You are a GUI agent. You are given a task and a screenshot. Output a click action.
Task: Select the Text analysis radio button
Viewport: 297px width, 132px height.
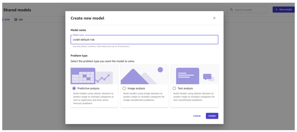[x=174, y=88]
